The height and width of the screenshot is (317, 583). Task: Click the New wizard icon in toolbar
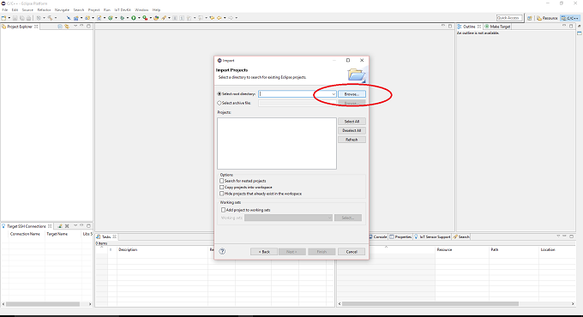tap(3, 18)
